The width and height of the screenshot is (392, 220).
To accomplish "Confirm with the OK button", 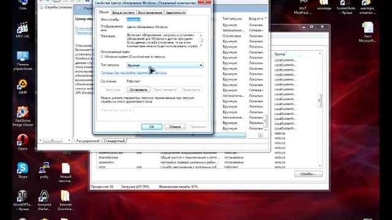I will (x=151, y=127).
